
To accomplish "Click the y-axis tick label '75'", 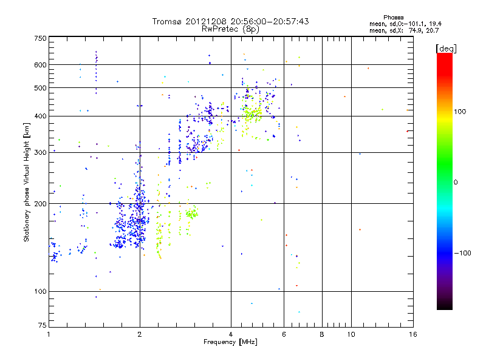I will (x=43, y=325).
